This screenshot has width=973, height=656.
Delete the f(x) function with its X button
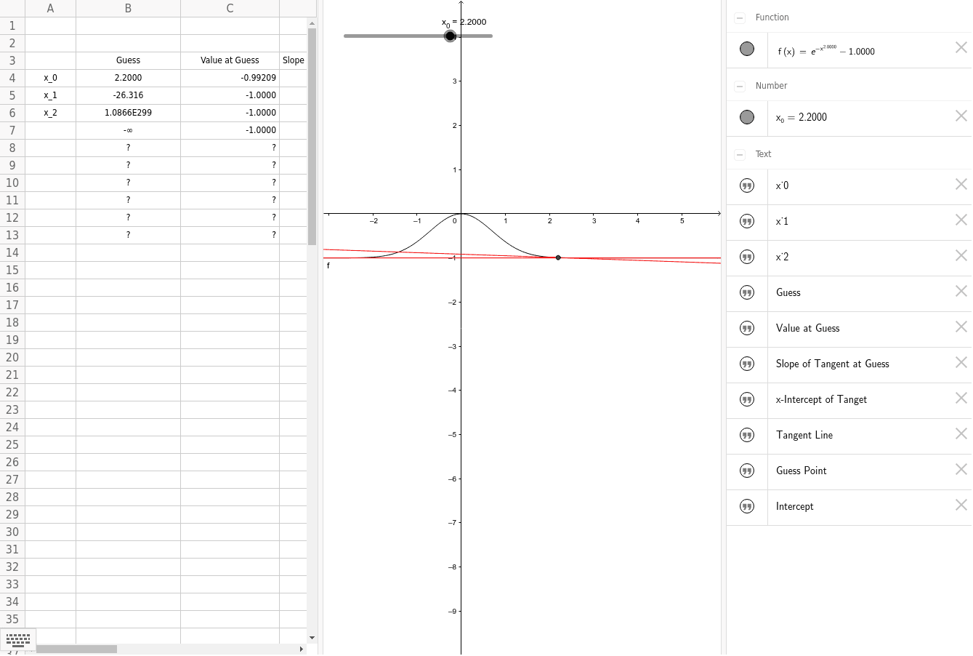click(x=961, y=47)
